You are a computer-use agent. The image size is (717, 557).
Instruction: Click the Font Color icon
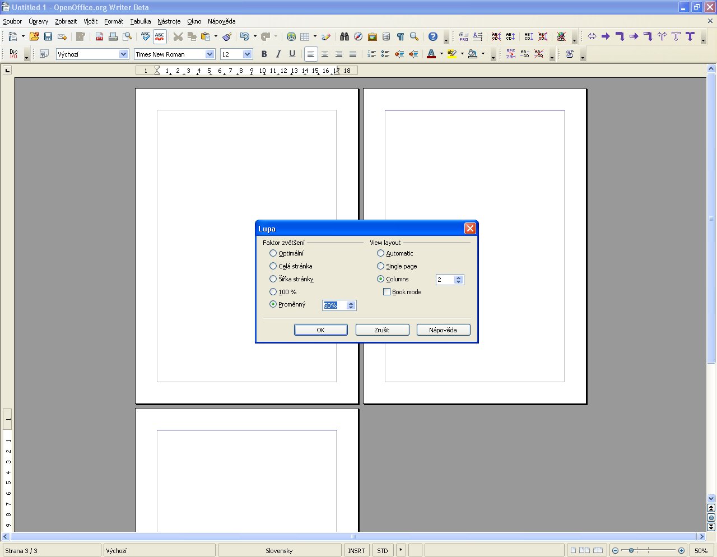(431, 54)
